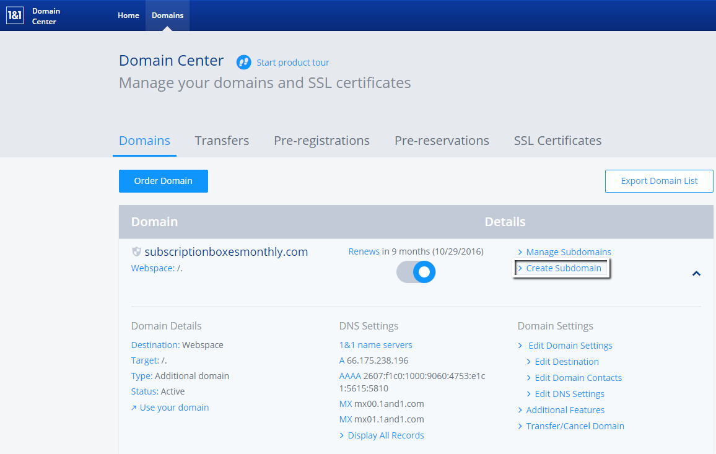Open the Pre-reservations tab
This screenshot has height=454, width=716.
442,141
